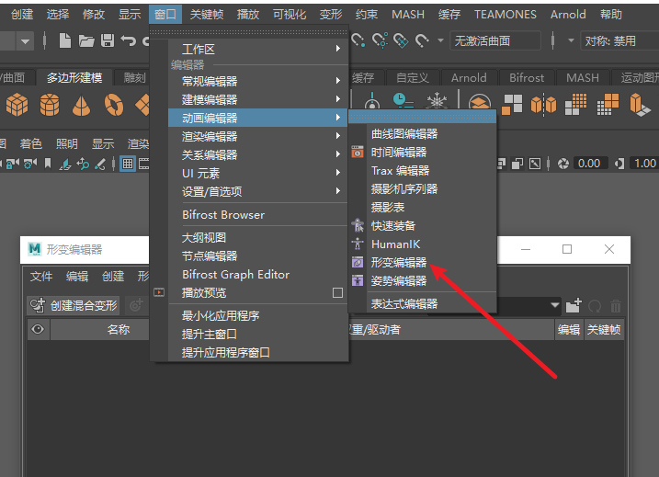Click the open scene folder icon
Screen dimensions: 659x477
pyautogui.click(x=86, y=40)
